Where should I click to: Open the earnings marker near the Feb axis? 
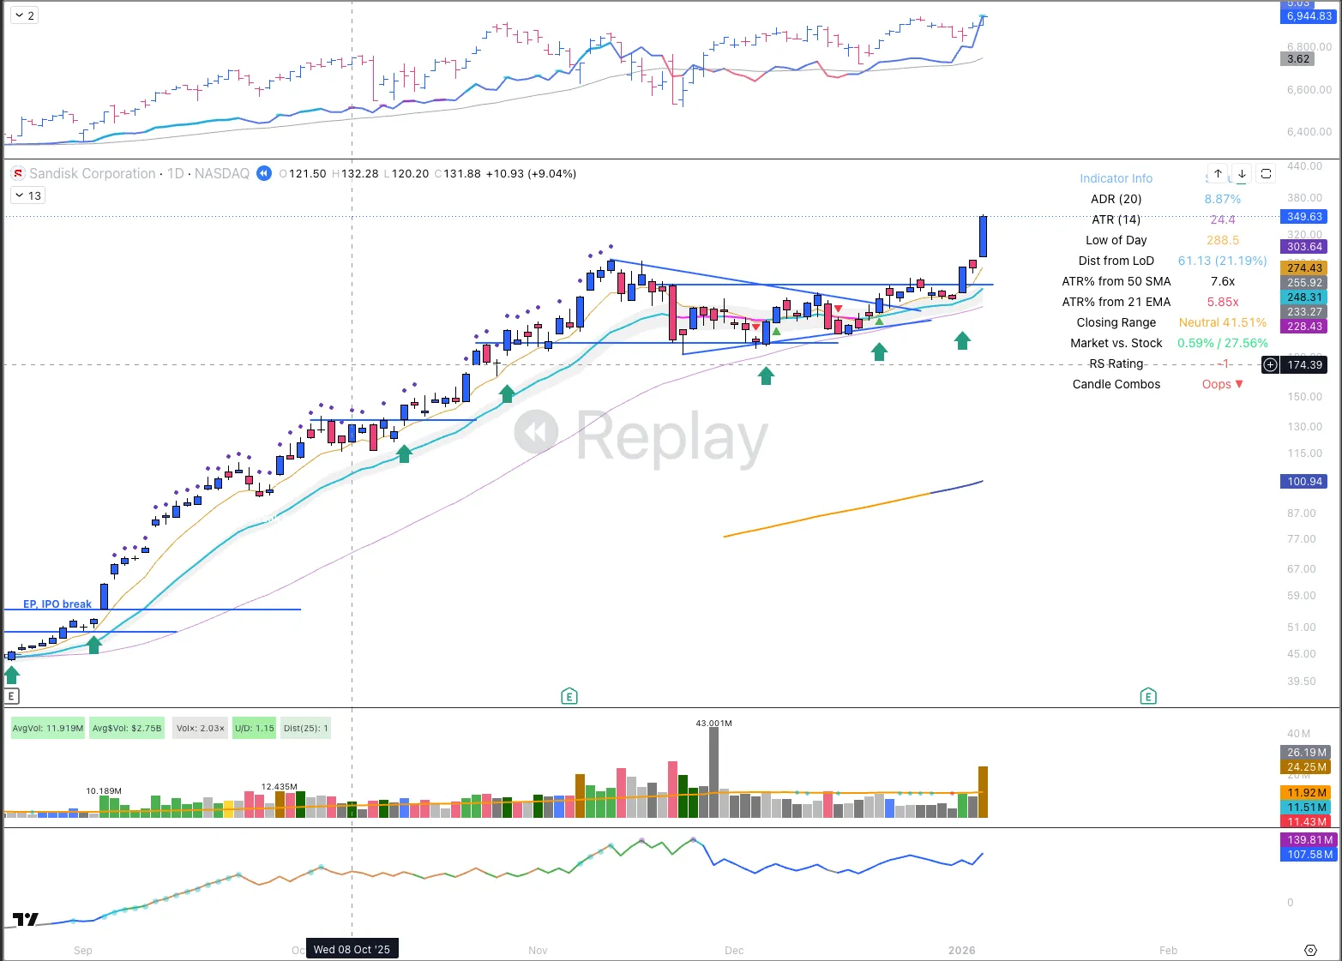coord(1148,696)
